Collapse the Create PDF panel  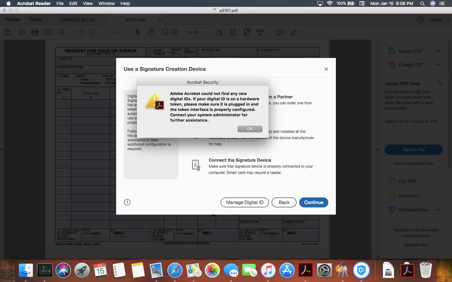[438, 65]
